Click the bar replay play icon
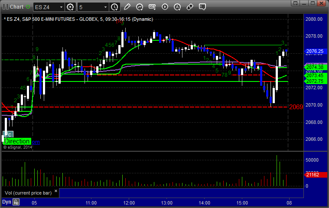 point(165,7)
